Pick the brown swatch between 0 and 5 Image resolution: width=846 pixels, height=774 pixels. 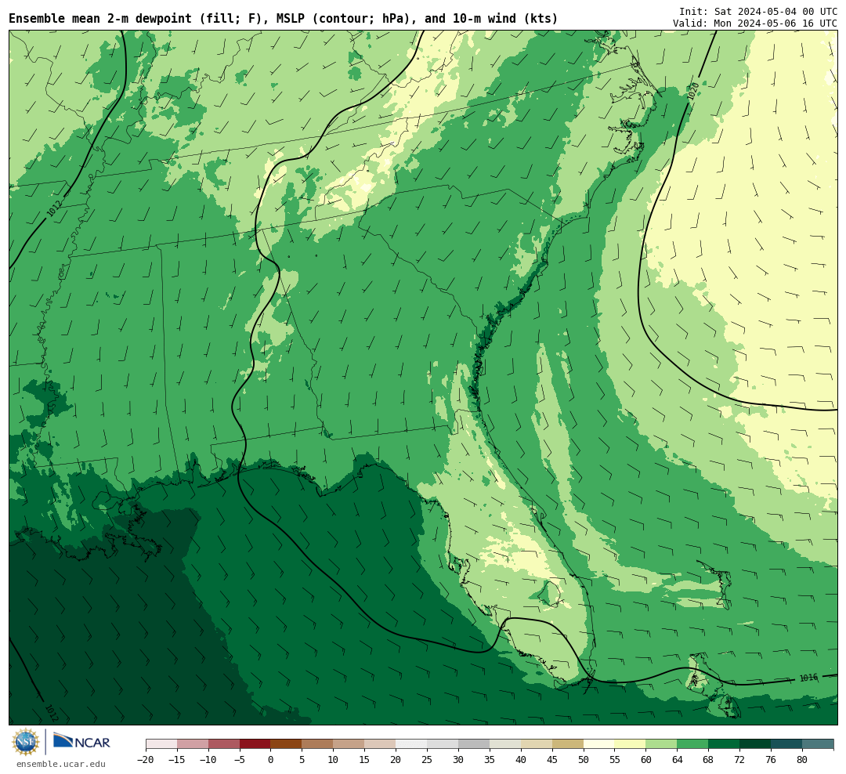click(286, 744)
